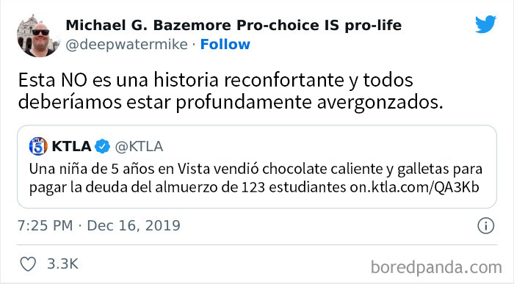Open the Michael G. Bazemore display name
This screenshot has height=284, width=514.
pos(234,26)
